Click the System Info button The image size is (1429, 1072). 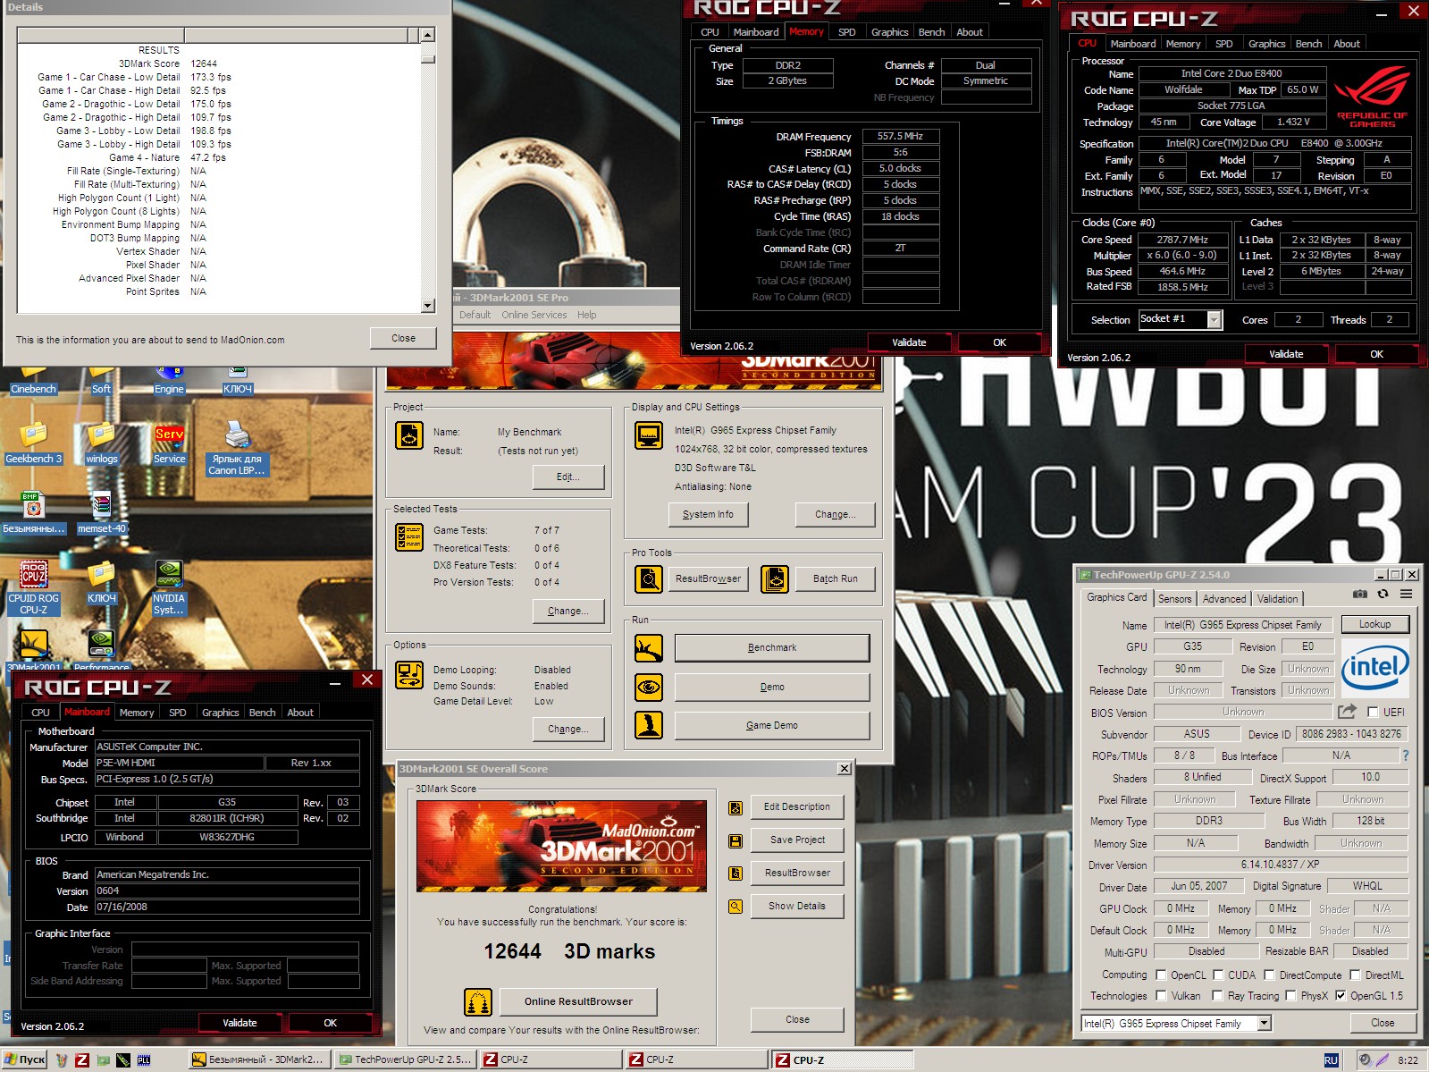click(708, 515)
